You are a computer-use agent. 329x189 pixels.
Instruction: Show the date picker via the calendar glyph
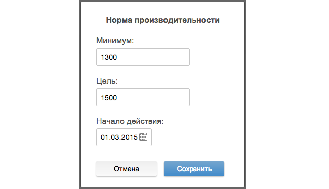point(143,137)
